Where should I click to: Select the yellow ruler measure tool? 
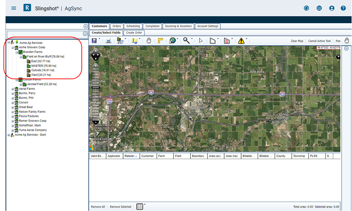[x=160, y=40]
